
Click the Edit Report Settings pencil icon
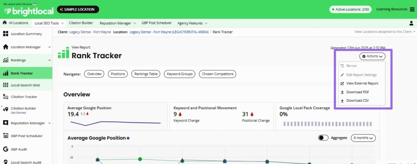coord(342,75)
